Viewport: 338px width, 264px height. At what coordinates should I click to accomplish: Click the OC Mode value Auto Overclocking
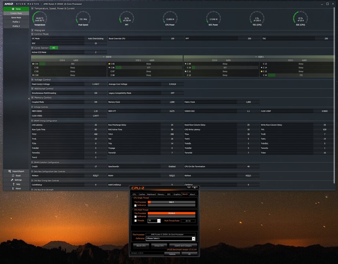[x=96, y=38]
